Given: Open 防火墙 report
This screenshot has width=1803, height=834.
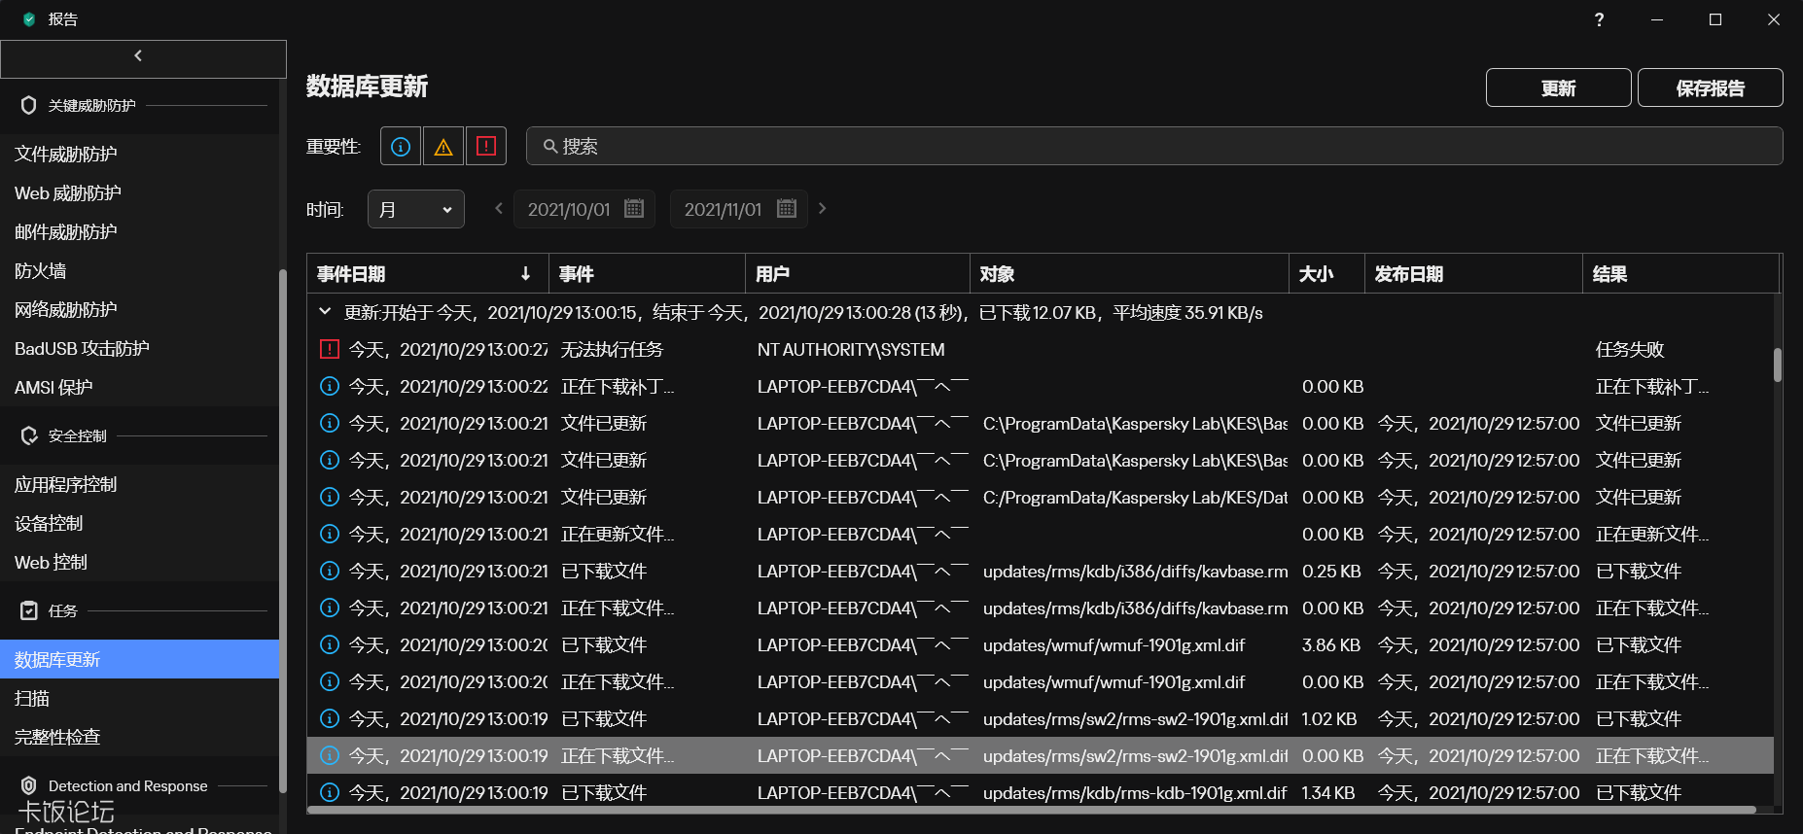Looking at the screenshot, I should point(139,270).
